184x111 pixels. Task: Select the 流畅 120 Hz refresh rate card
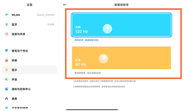[121, 25]
